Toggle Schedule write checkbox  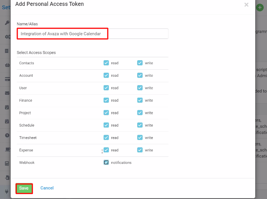[140, 125]
